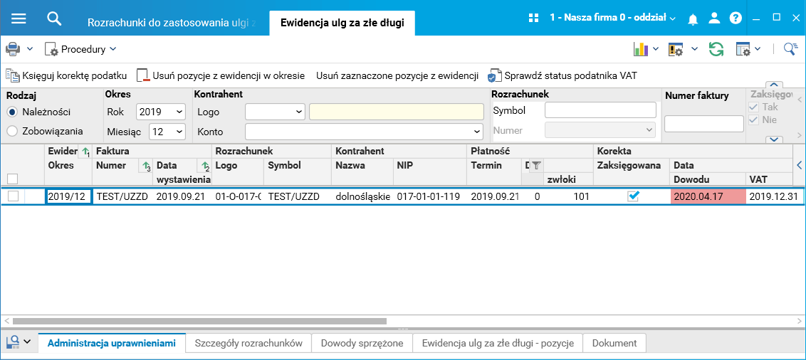Viewport: 806px width, 360px height.
Task: Expand the Rok year dropdown
Action: pyautogui.click(x=161, y=112)
